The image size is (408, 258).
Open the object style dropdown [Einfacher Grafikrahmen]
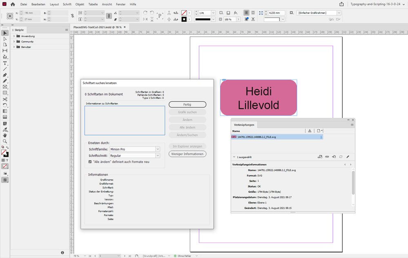[339, 13]
